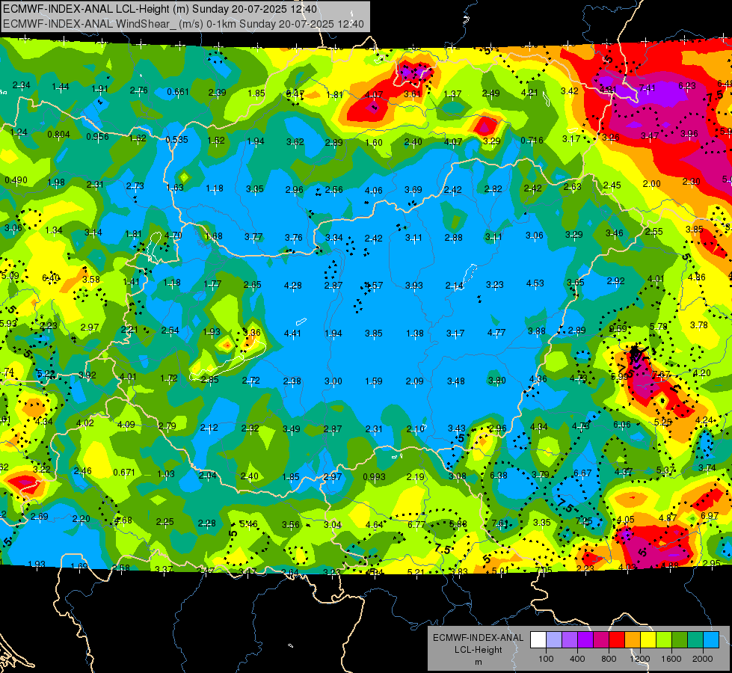The height and width of the screenshot is (673, 732).
Task: Click the wind shear value 0.671
Action: tap(124, 472)
